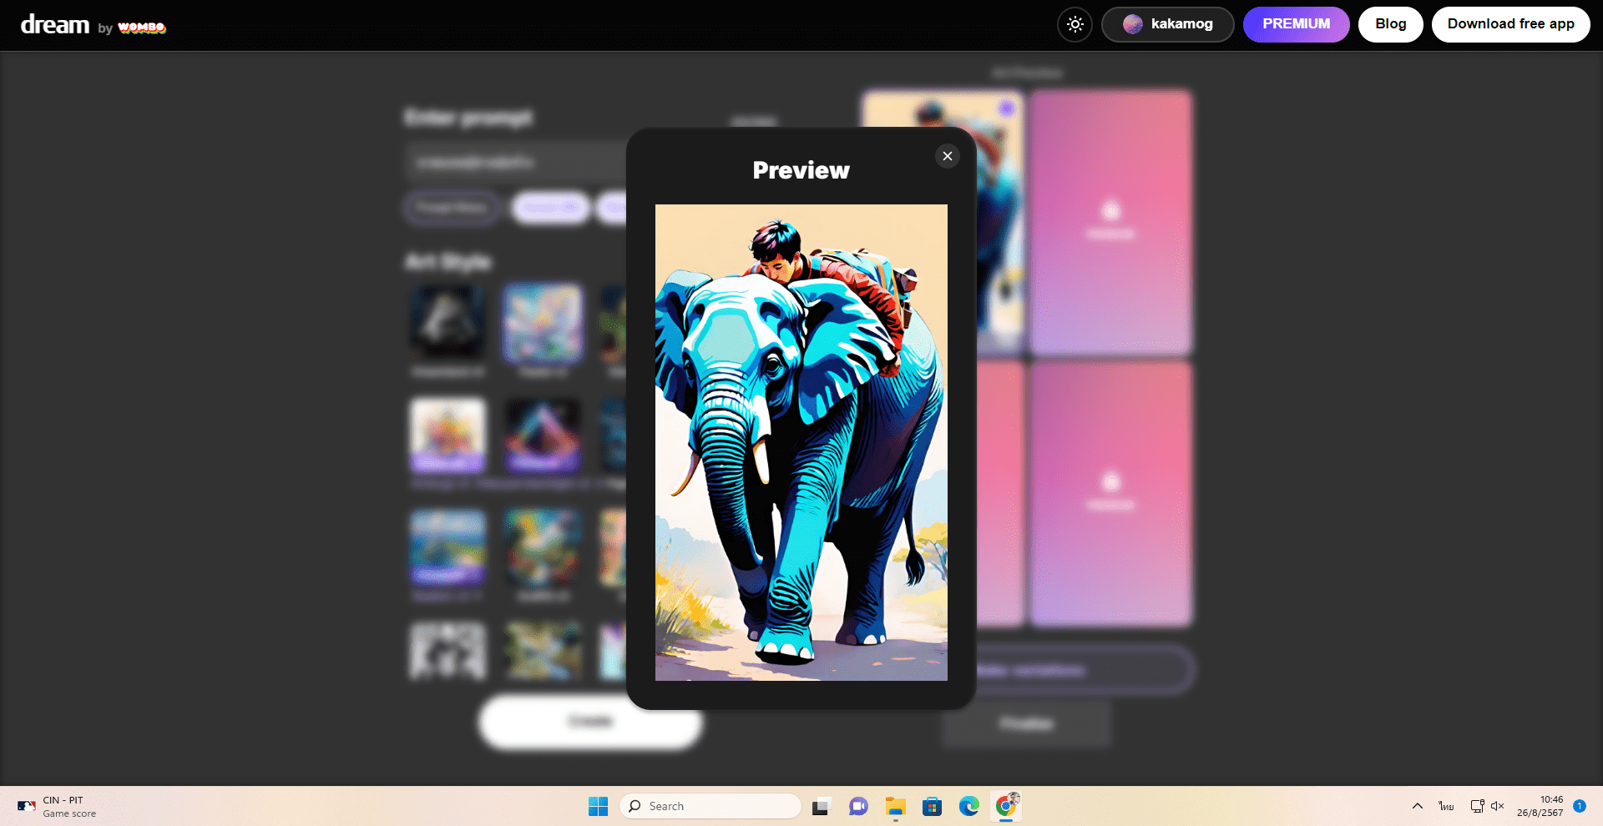1603x826 pixels.
Task: Click Download free app button
Action: pos(1510,24)
